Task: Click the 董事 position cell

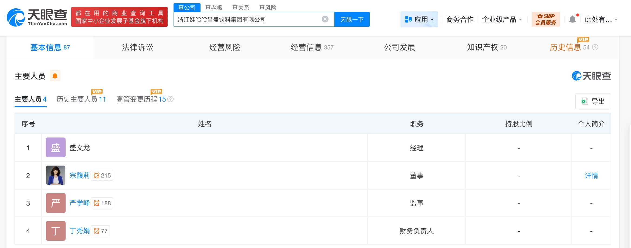Action: tap(417, 176)
